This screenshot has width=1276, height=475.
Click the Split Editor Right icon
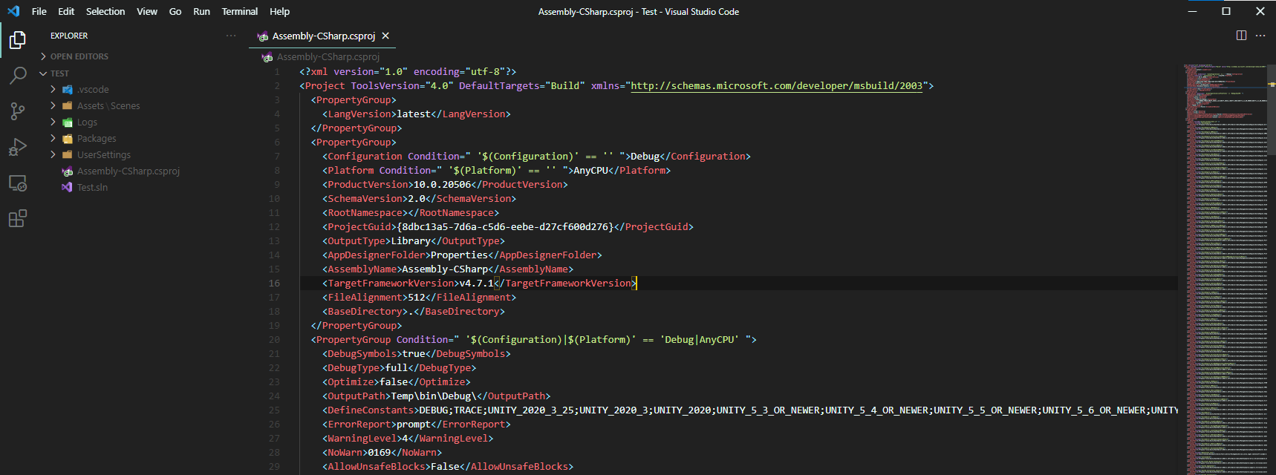coord(1241,36)
